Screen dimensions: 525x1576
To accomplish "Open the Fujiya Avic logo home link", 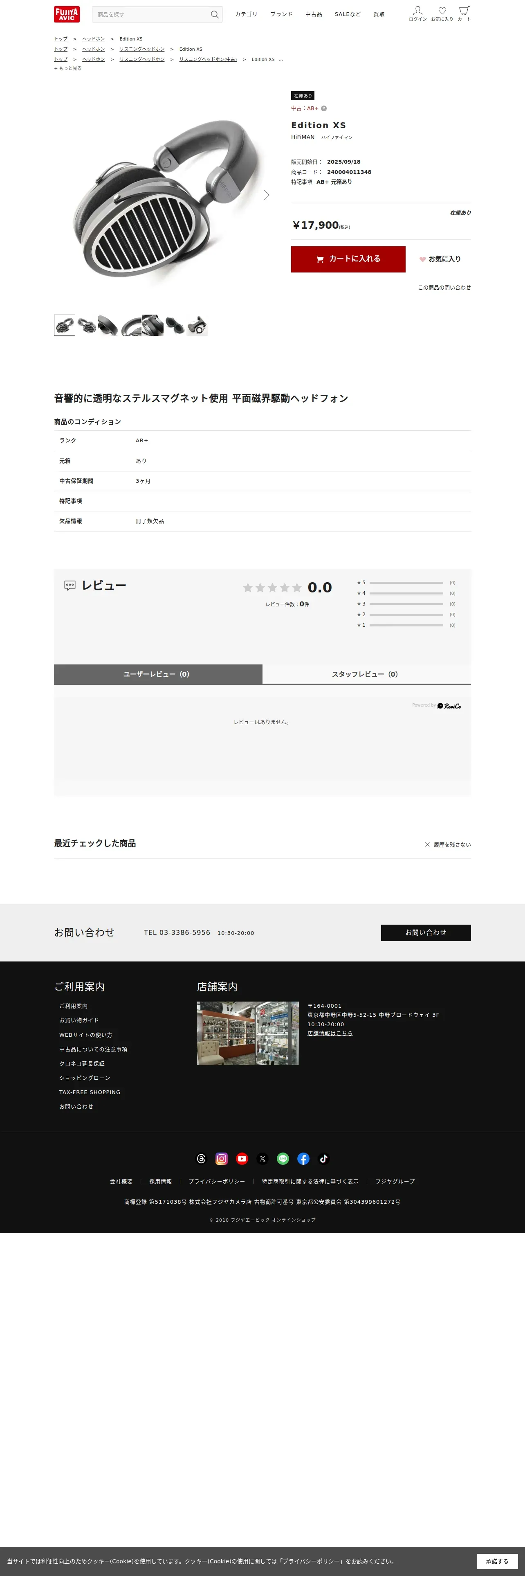I will [x=67, y=14].
